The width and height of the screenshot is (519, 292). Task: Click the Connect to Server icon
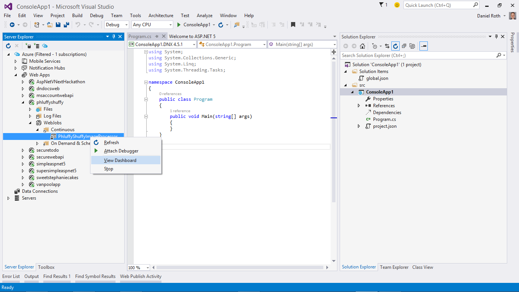(36, 46)
